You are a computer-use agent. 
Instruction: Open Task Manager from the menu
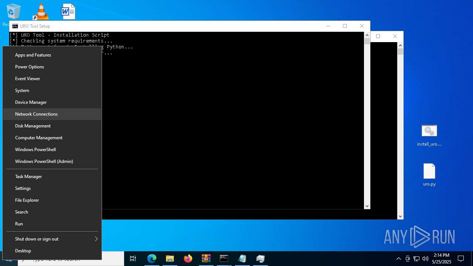coord(52,177)
